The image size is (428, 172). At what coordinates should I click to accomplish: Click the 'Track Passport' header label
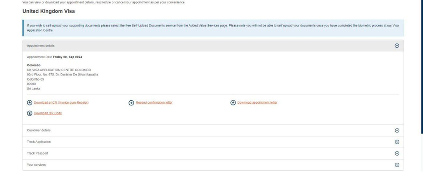click(x=38, y=153)
